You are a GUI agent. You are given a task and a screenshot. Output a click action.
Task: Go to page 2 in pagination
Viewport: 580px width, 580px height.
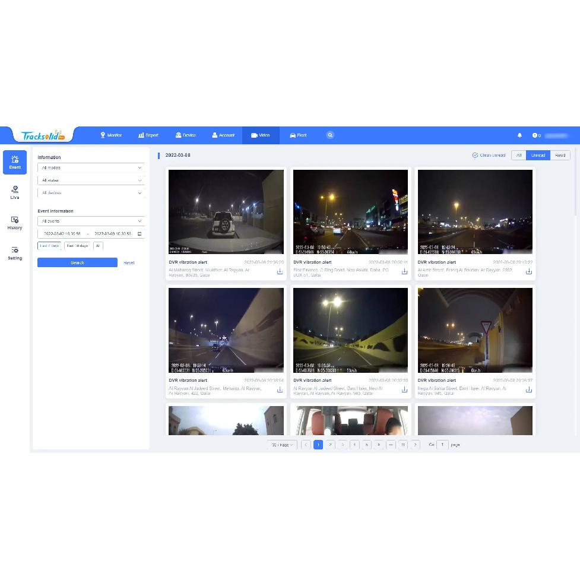pos(330,445)
